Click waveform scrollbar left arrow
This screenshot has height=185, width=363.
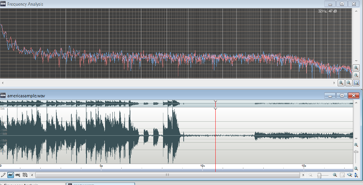pyautogui.click(x=32, y=175)
